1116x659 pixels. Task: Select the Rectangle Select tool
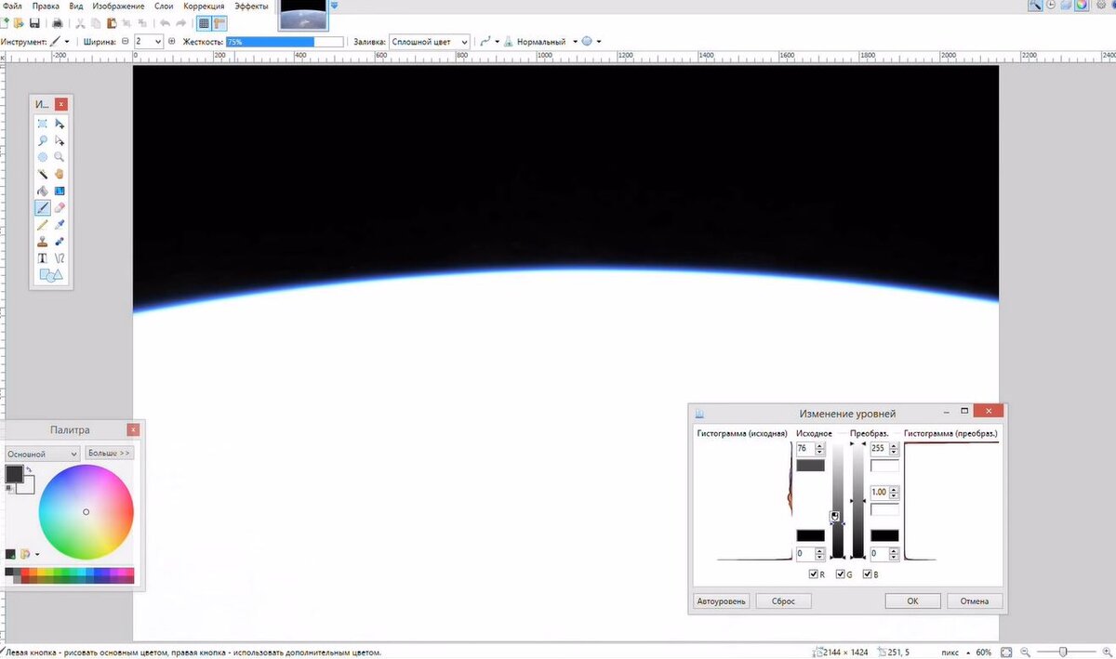click(x=43, y=124)
